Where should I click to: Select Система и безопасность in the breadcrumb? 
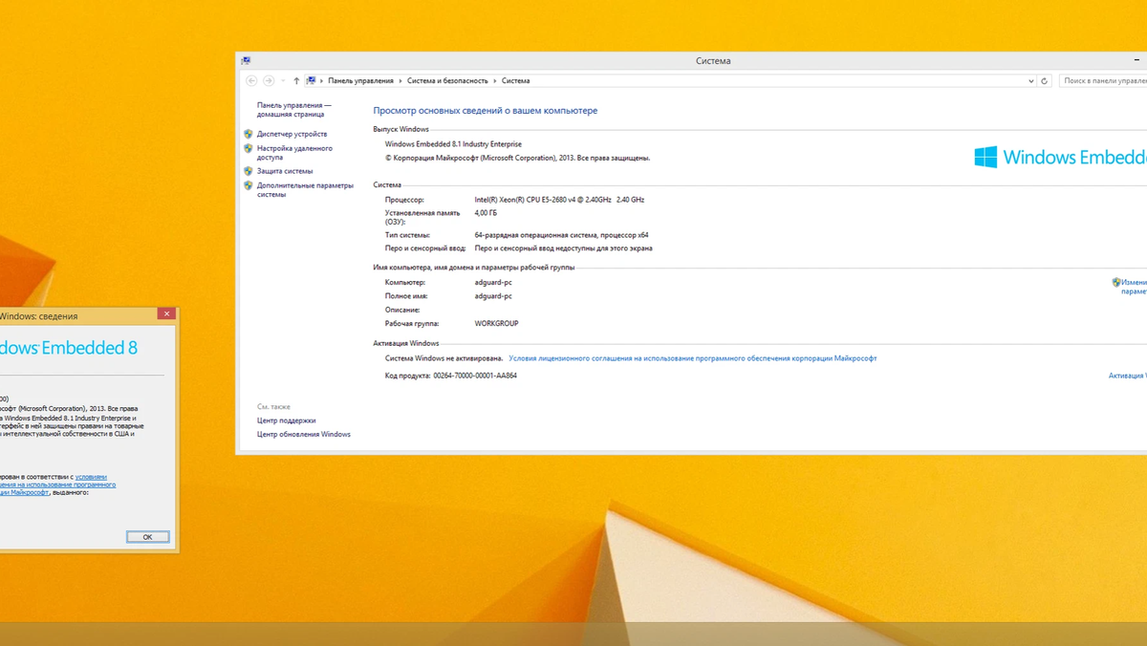(x=447, y=80)
